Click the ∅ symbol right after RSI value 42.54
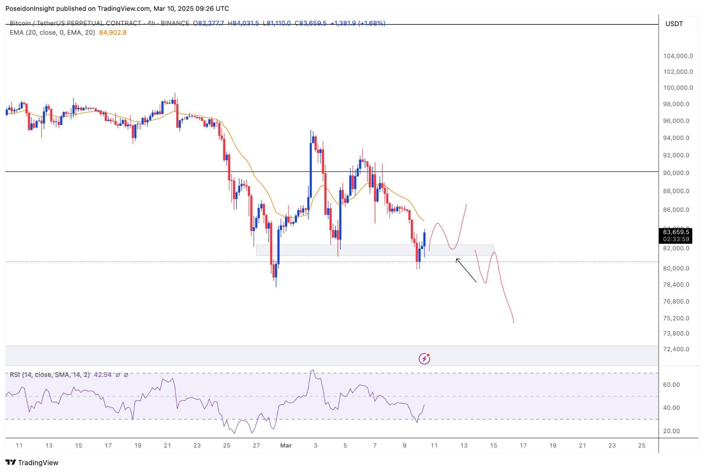This screenshot has height=472, width=704. pyautogui.click(x=118, y=375)
